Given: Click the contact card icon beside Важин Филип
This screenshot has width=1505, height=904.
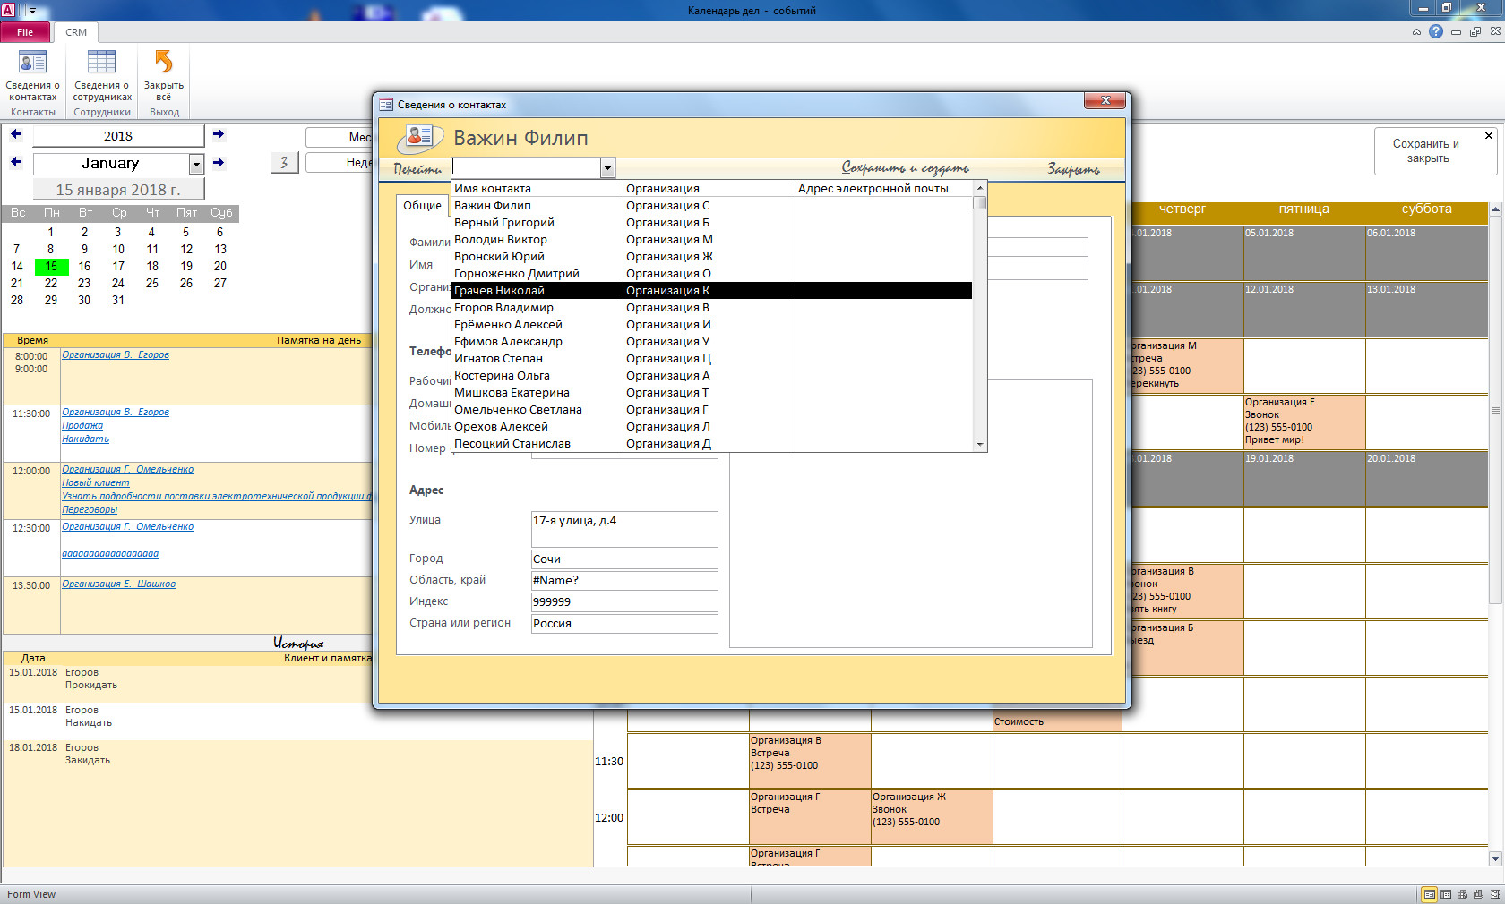Looking at the screenshot, I should pos(420,138).
